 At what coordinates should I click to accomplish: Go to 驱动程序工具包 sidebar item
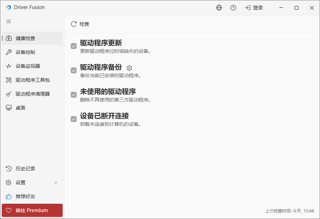click(32, 80)
